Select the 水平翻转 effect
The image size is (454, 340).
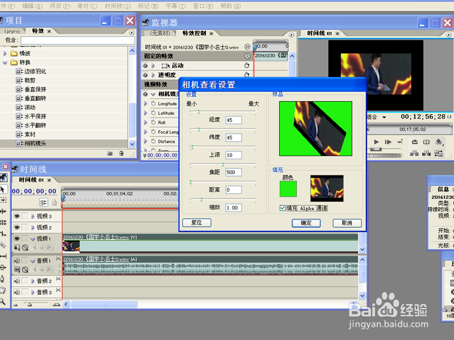[35, 125]
